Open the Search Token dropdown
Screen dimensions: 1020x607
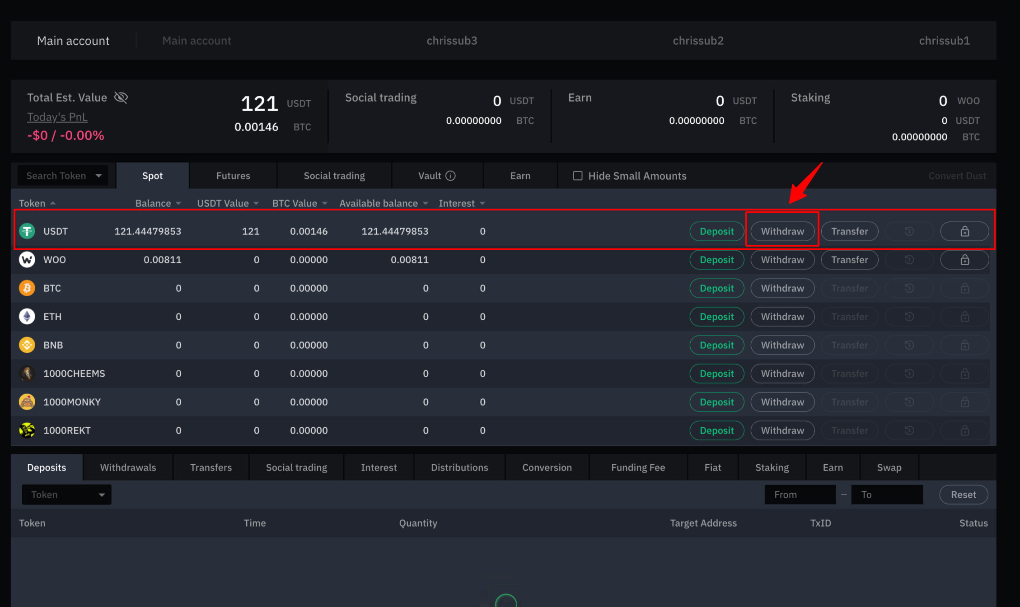pyautogui.click(x=63, y=176)
